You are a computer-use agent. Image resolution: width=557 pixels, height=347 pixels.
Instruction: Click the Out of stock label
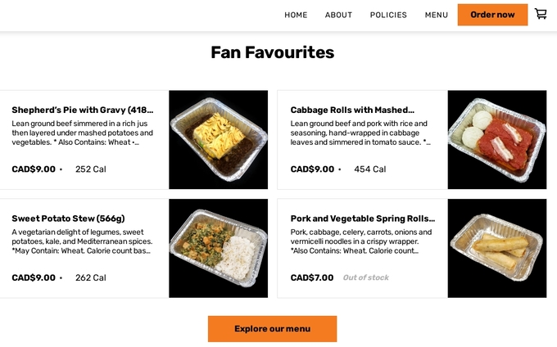[365, 277]
